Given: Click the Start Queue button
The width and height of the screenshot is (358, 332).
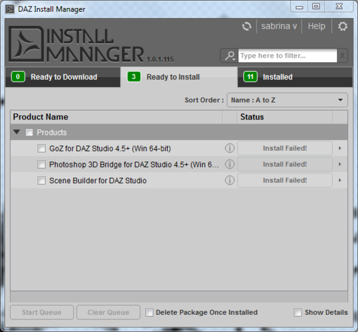Looking at the screenshot, I should point(42,312).
